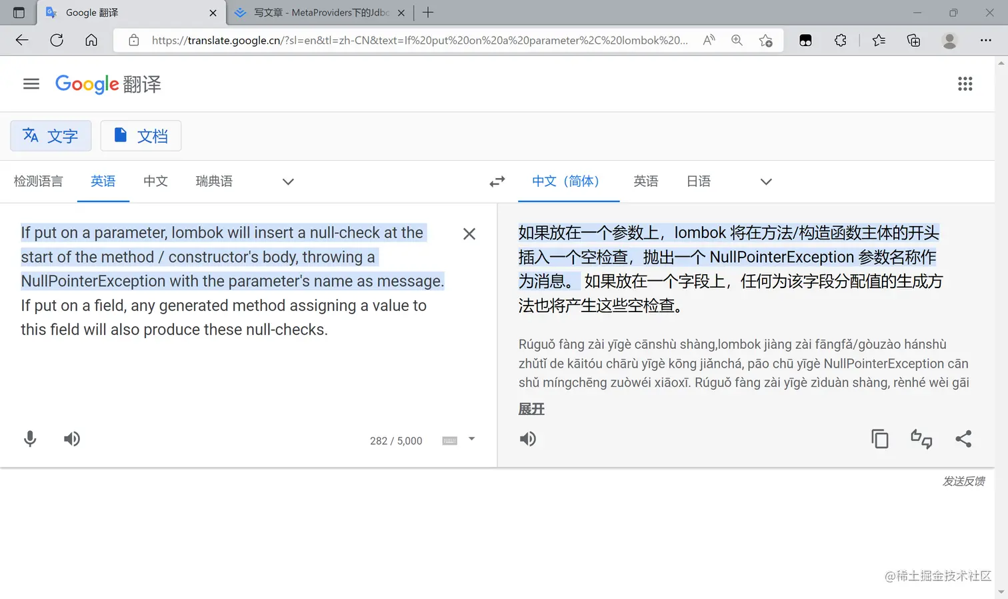The width and height of the screenshot is (1008, 599).
Task: Click the address bar URL
Action: [x=420, y=40]
